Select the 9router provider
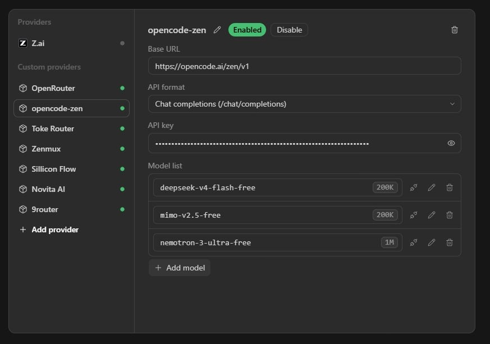490x344 pixels. coord(71,209)
